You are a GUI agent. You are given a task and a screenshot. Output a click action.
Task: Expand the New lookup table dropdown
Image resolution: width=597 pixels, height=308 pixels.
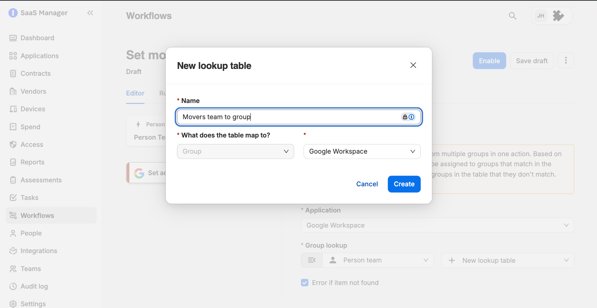coord(507,260)
